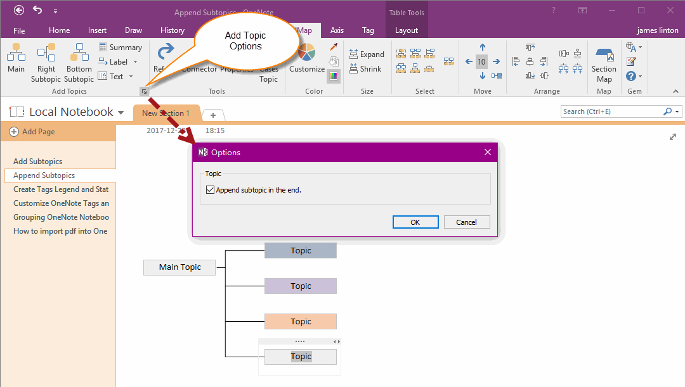
Task: Open the Text dropdown arrow
Action: (x=131, y=77)
